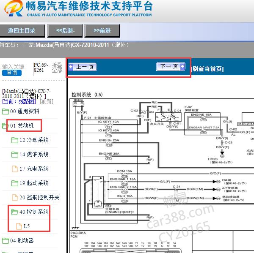Click the ENG B+ 25A fuse label
The height and width of the screenshot is (253, 254).
[x=109, y=140]
